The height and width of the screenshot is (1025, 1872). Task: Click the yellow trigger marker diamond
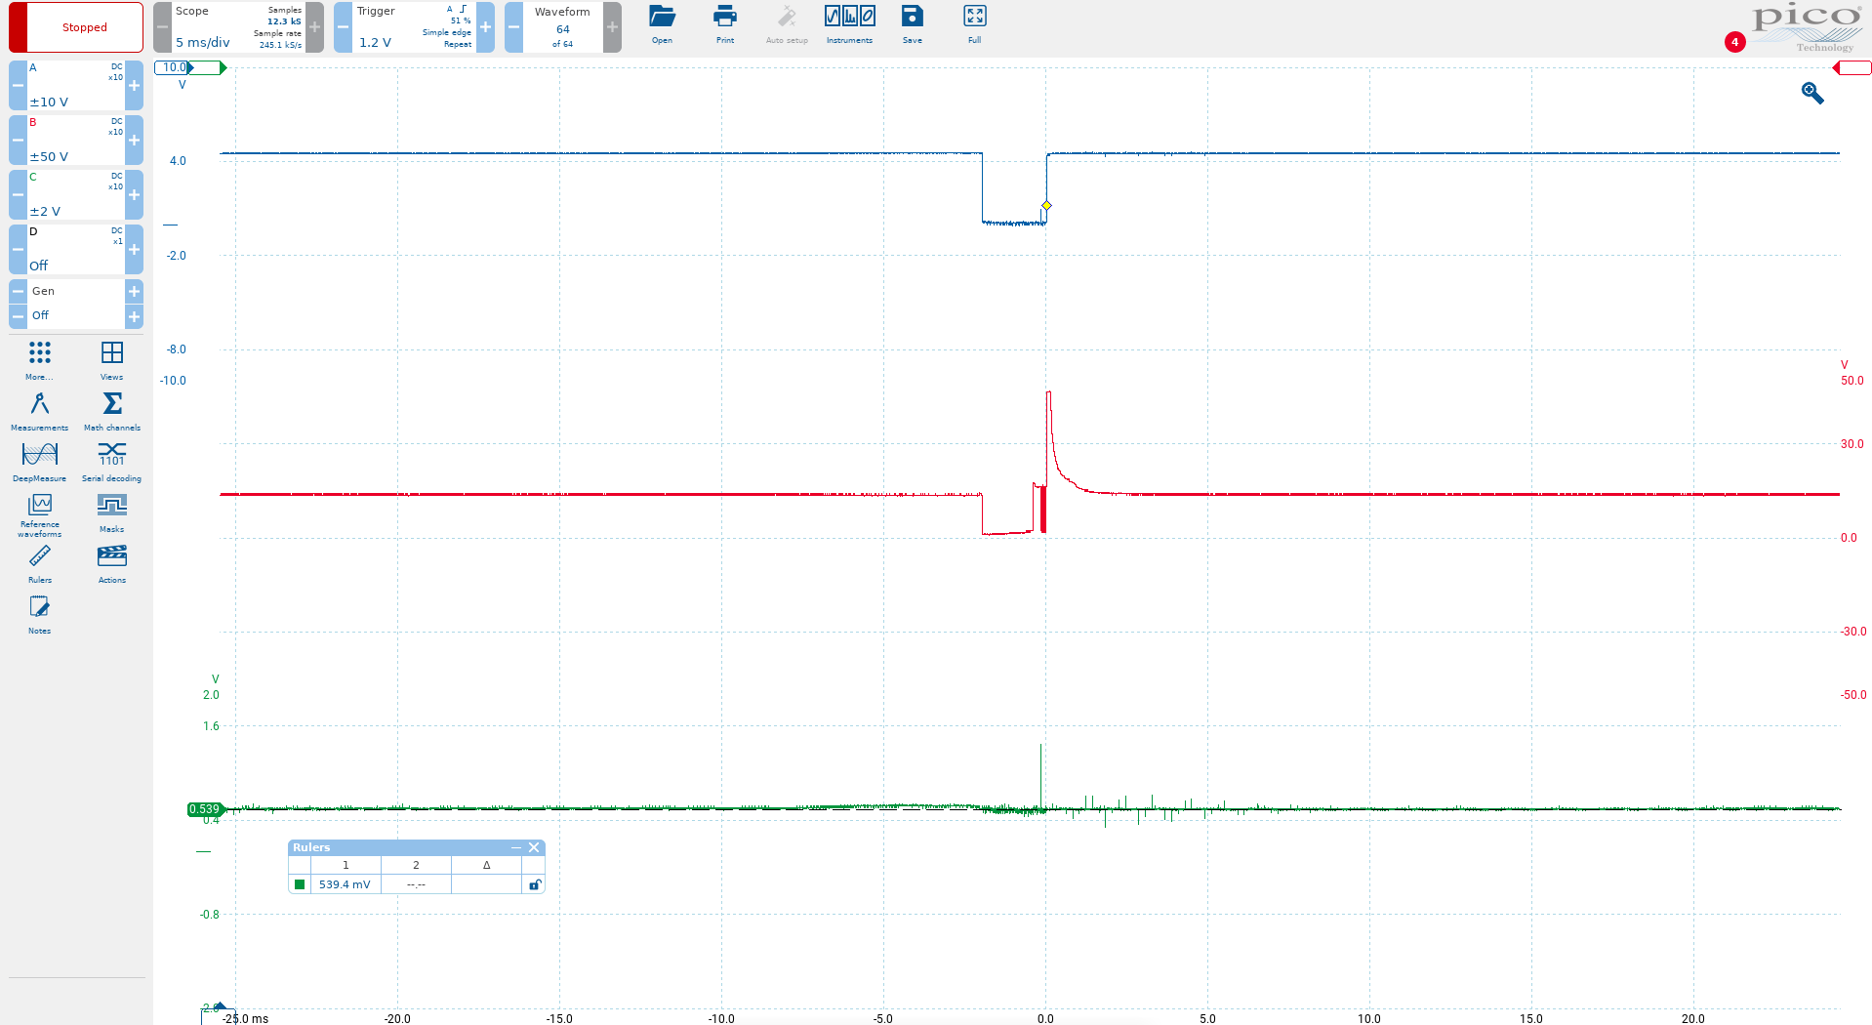(x=1046, y=206)
